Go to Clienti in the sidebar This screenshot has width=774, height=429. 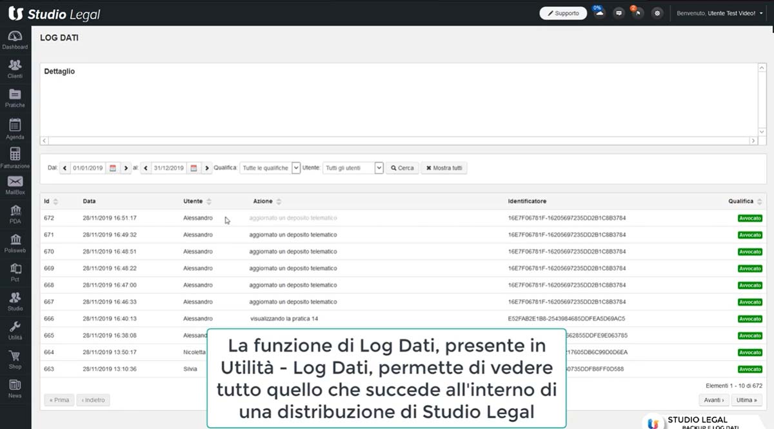click(15, 69)
